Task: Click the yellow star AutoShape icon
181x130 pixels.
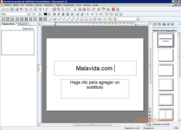Action: [x=110, y=19]
